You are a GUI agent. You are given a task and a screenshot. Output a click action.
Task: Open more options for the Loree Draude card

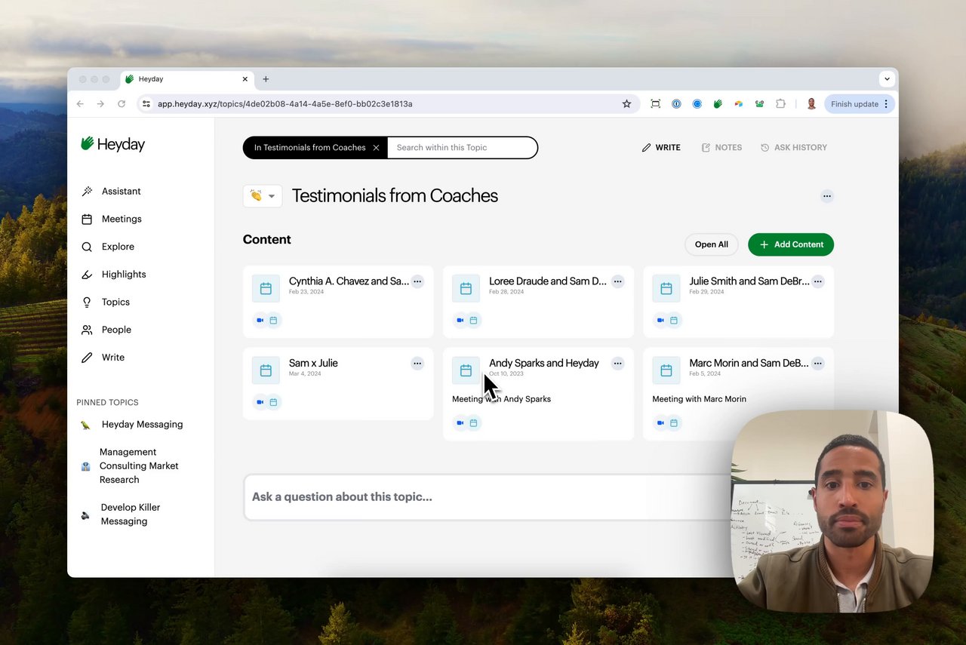click(618, 281)
